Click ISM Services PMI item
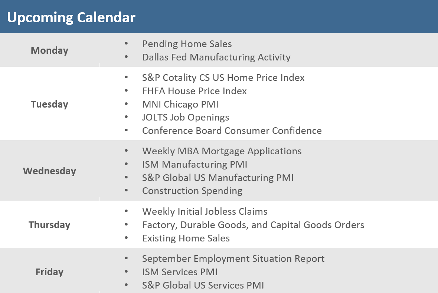 pyautogui.click(x=180, y=272)
